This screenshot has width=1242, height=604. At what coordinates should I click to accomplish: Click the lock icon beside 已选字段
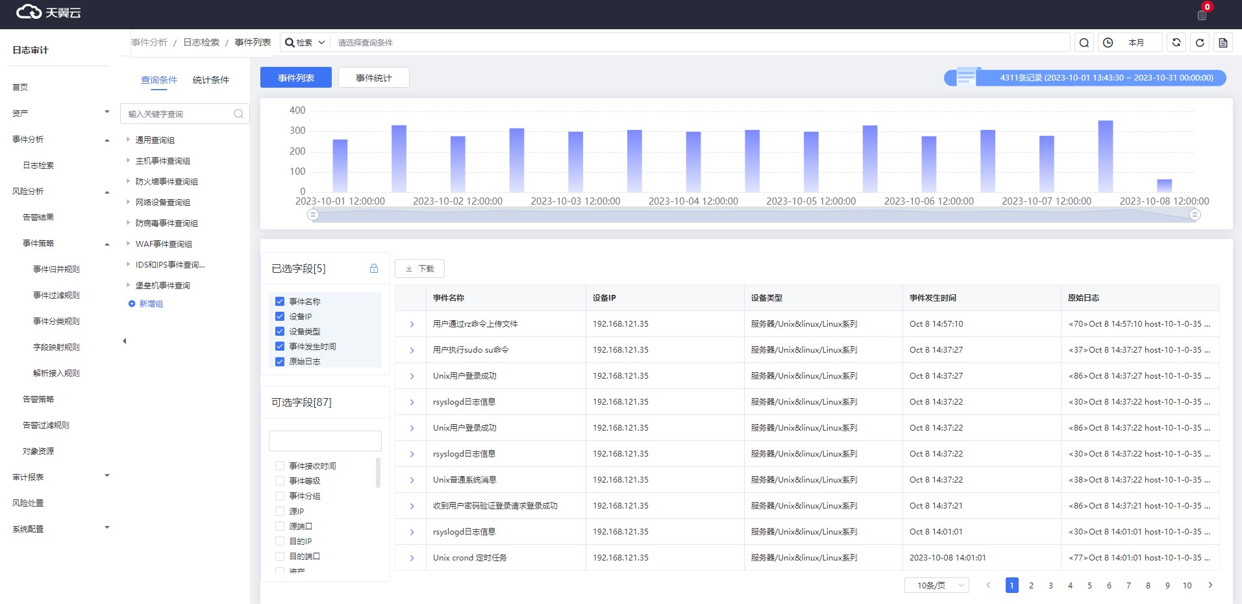[x=374, y=268]
